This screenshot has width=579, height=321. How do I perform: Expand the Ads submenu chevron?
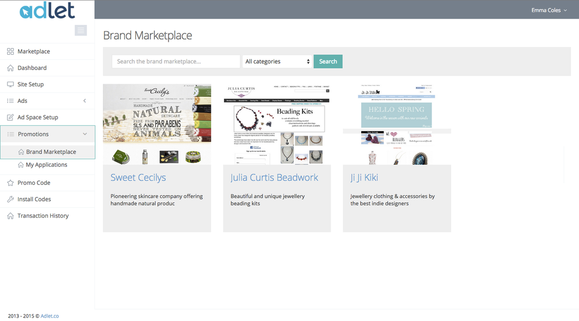tap(85, 101)
